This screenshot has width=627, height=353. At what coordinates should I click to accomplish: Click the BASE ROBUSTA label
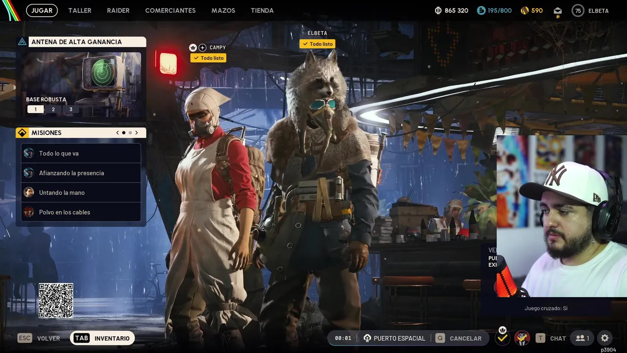click(46, 100)
